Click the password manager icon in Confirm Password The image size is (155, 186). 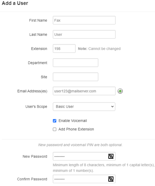click(x=111, y=179)
